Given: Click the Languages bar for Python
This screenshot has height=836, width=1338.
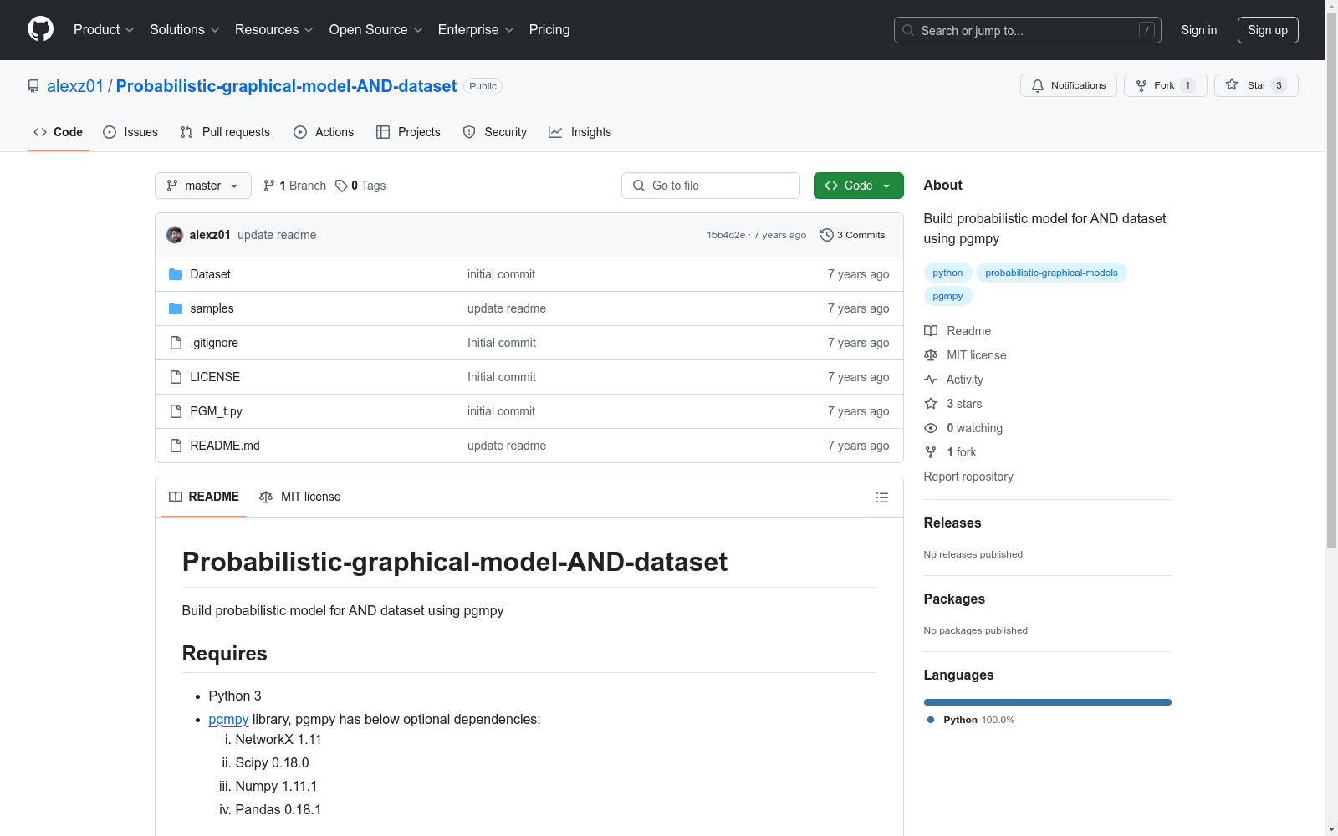Looking at the screenshot, I should point(1048,702).
